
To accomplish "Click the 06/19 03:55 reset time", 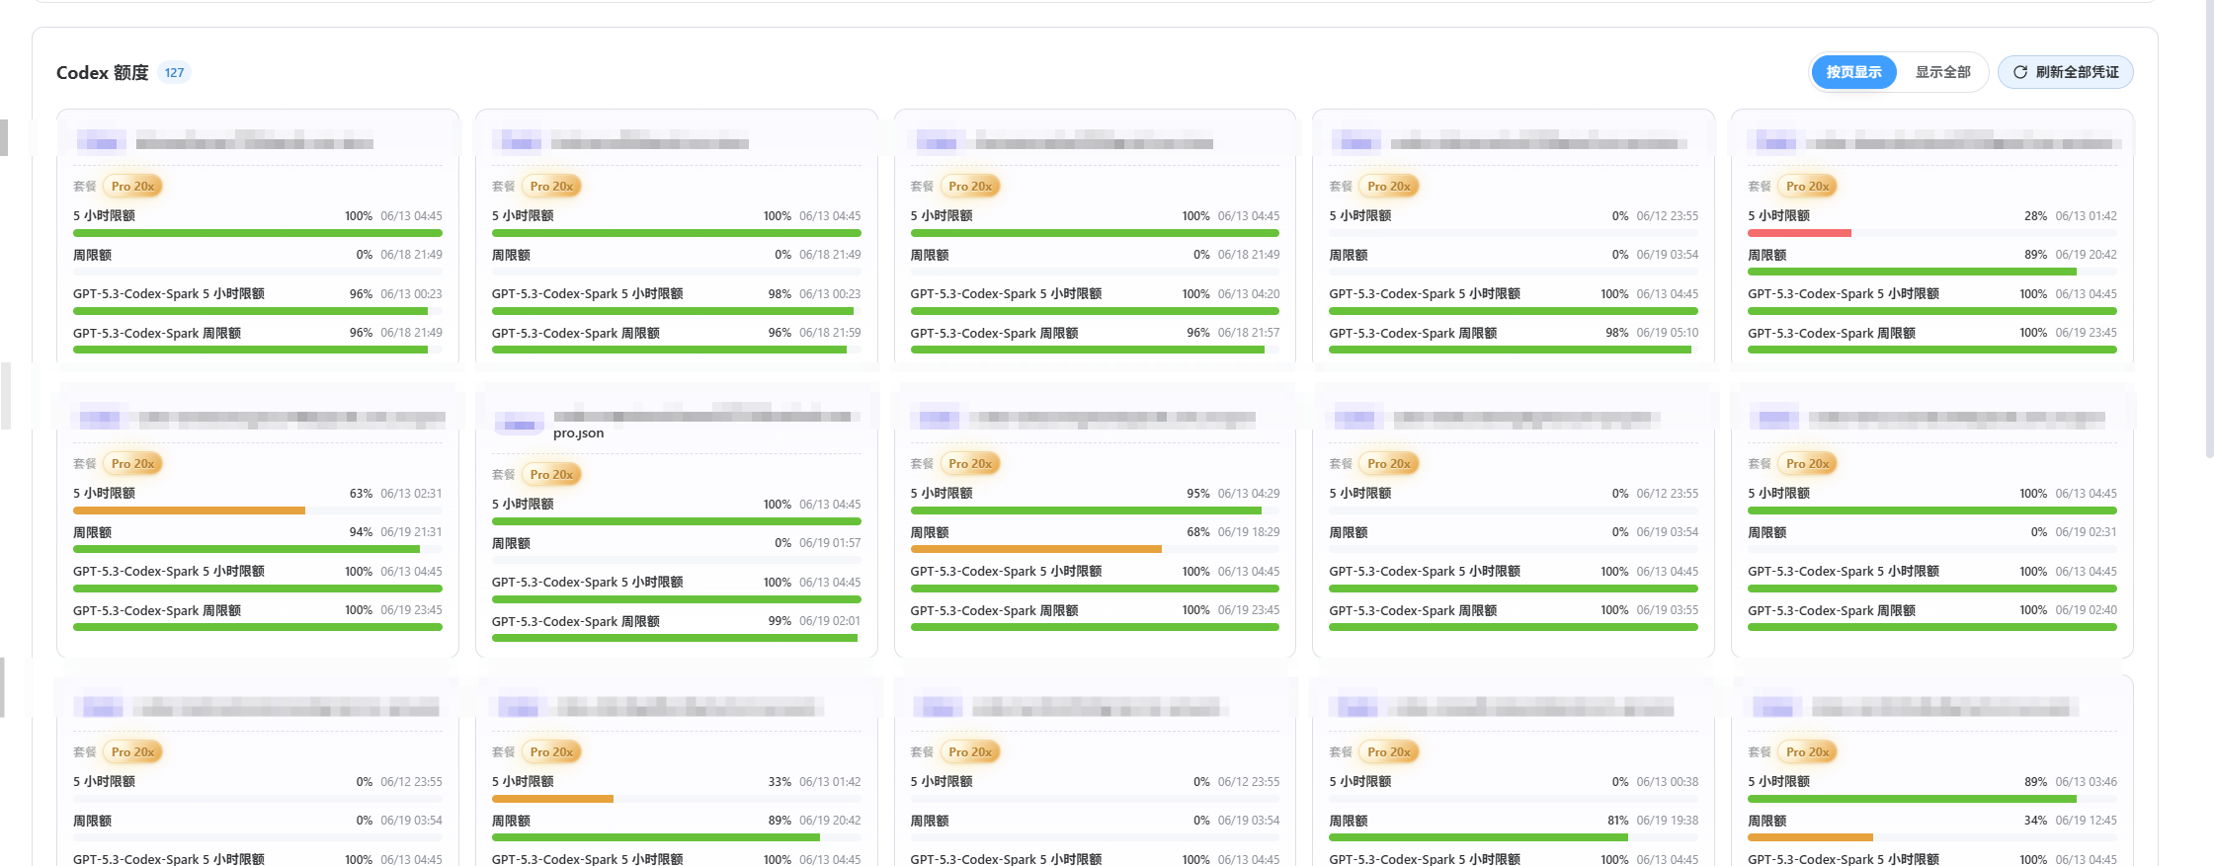I will point(1668,610).
